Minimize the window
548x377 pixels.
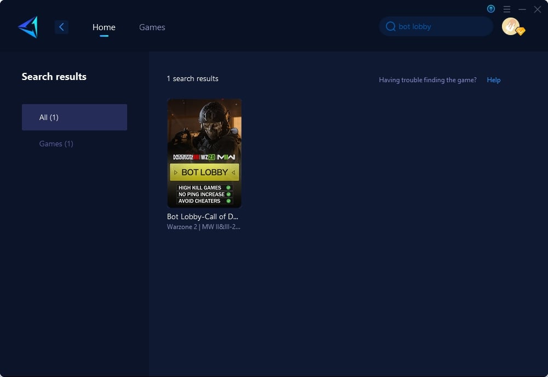click(x=522, y=9)
